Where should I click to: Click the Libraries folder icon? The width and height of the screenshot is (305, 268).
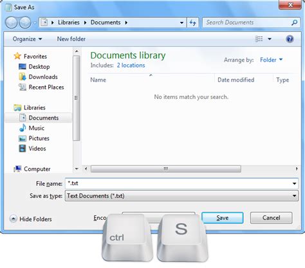(x=17, y=107)
